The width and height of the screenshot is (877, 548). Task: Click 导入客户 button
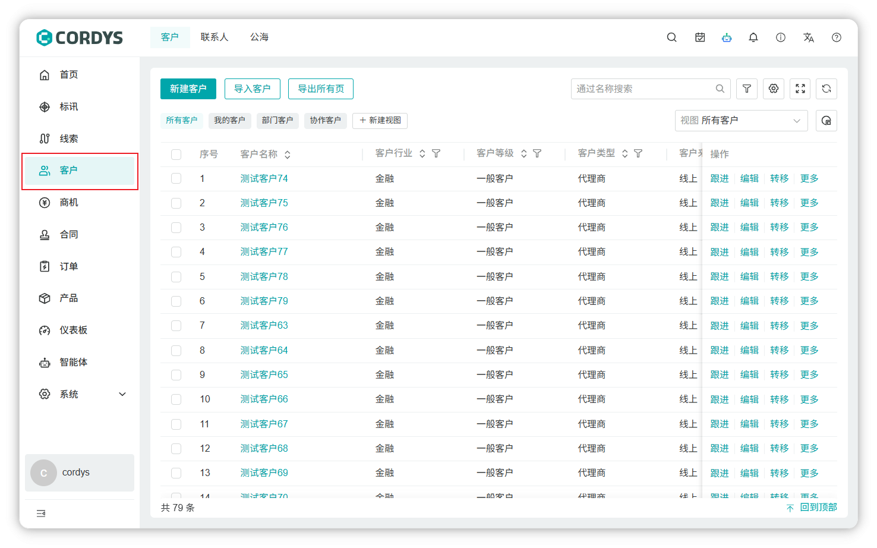pos(253,89)
